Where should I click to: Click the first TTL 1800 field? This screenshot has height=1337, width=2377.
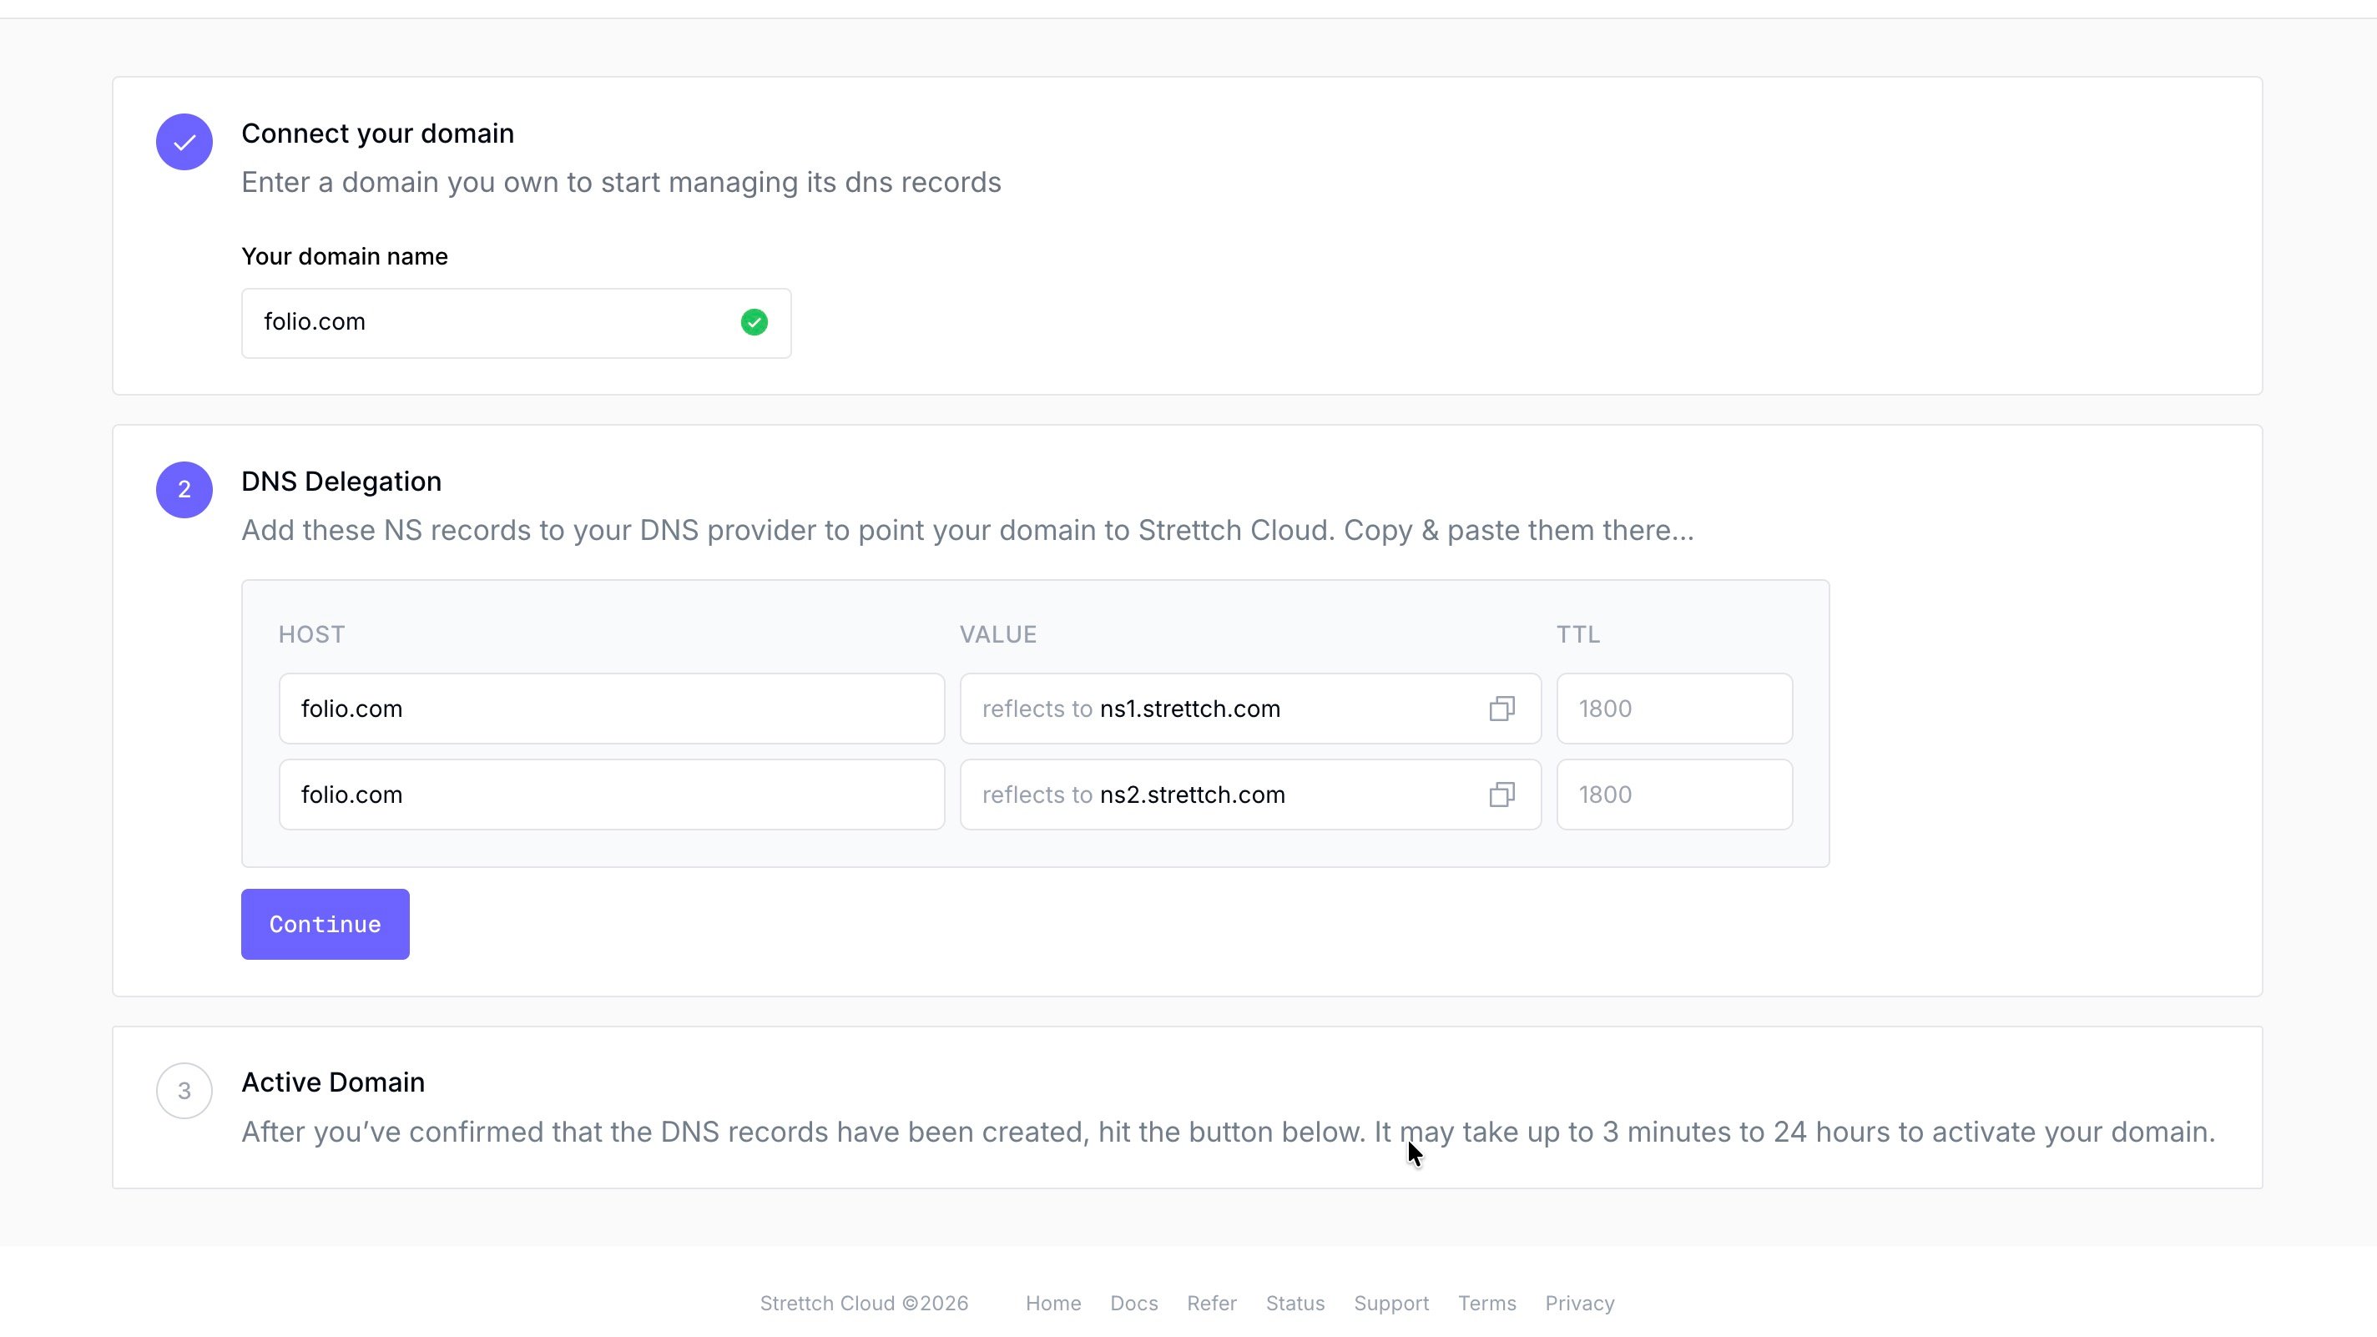tap(1674, 709)
